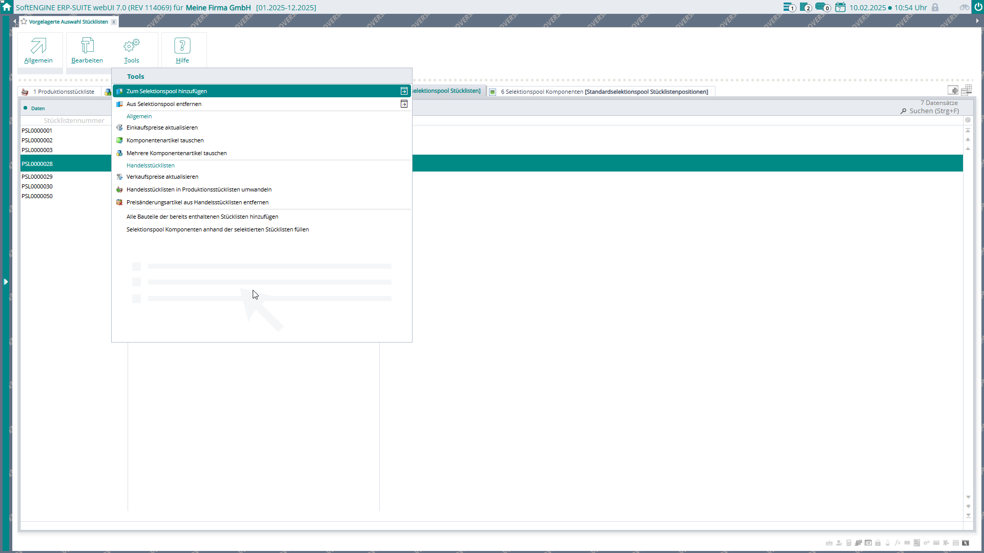984x553 pixels.
Task: Open the messages chat bubble counter icon
Action: [822, 7]
